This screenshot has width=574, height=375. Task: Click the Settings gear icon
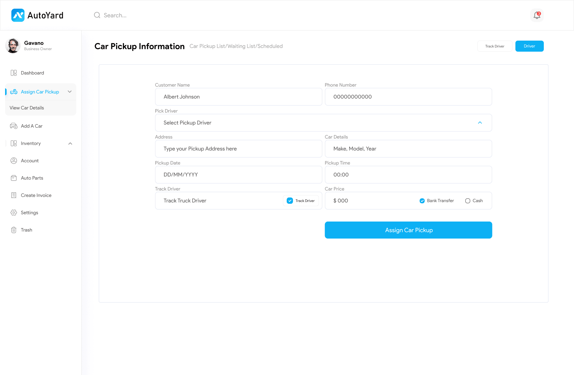click(x=14, y=213)
